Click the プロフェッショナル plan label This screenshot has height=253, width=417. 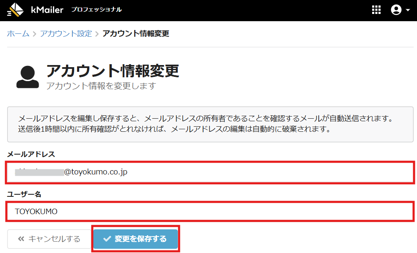97,10
